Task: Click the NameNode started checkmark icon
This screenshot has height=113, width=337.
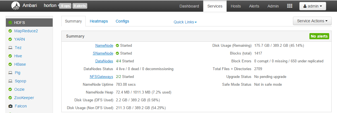Action: [x=117, y=46]
